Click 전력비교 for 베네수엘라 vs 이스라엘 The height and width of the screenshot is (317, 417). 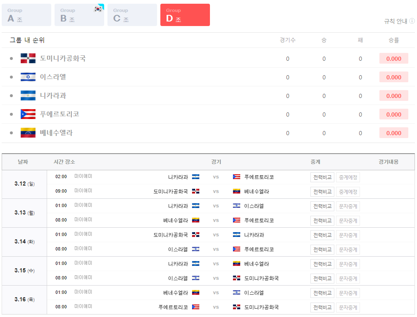click(x=322, y=293)
